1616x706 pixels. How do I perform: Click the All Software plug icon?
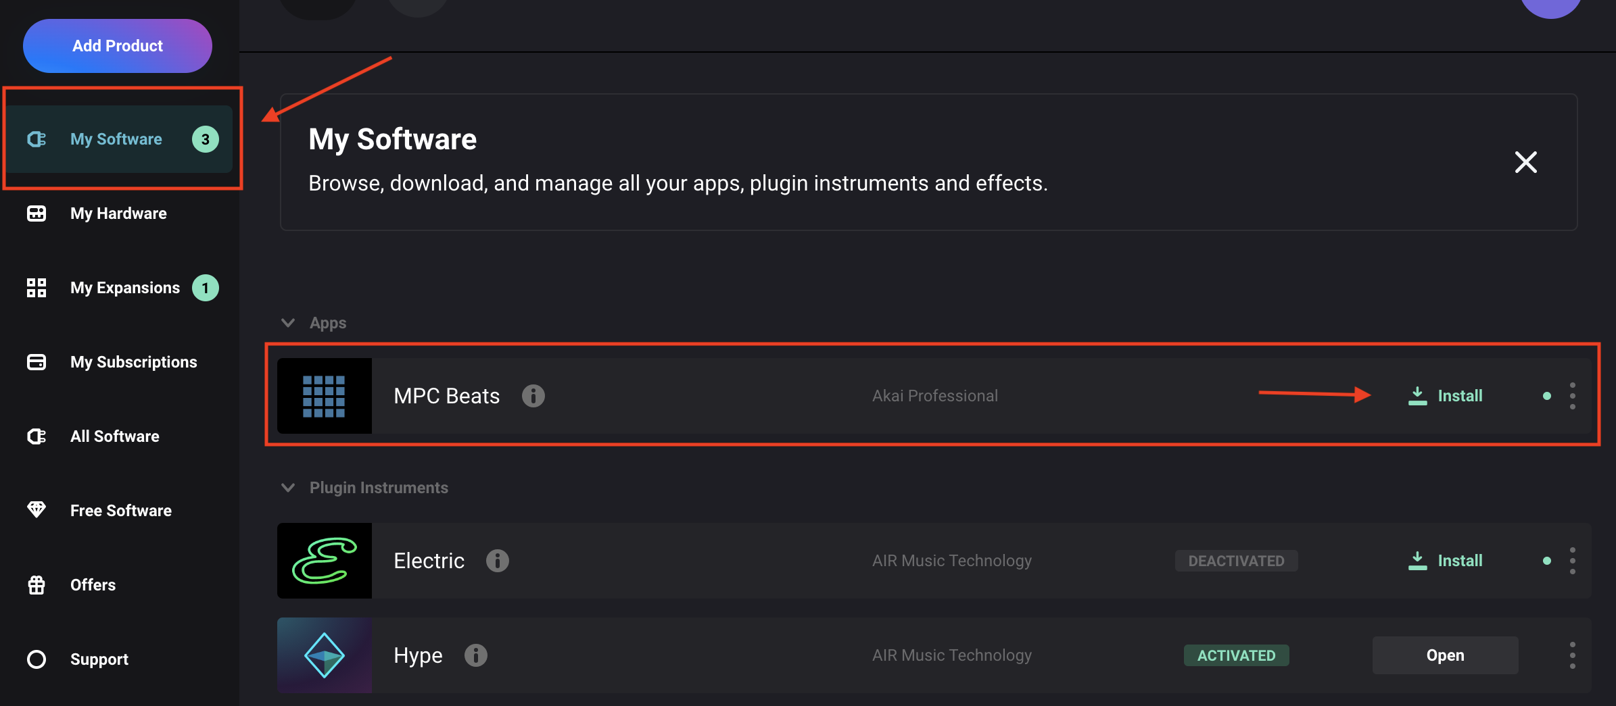[x=37, y=436]
